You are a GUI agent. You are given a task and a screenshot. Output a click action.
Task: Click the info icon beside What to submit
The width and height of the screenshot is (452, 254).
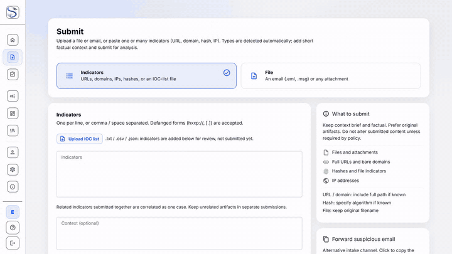[x=326, y=114]
